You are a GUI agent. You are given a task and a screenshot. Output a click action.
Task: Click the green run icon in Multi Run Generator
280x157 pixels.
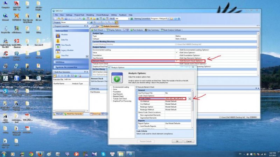[x=76, y=76]
